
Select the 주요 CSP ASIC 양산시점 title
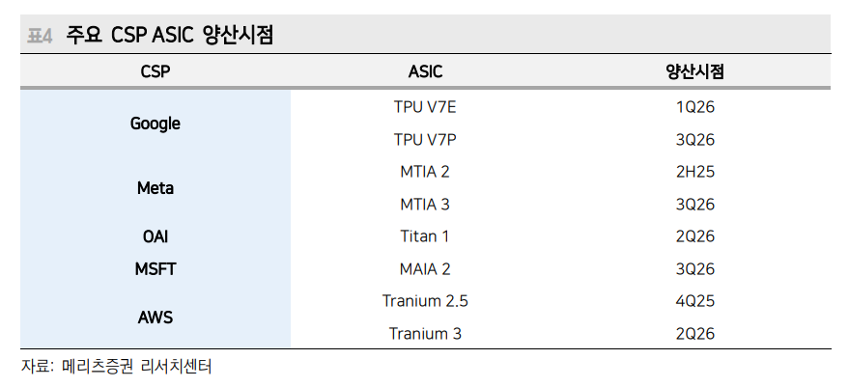coord(170,37)
